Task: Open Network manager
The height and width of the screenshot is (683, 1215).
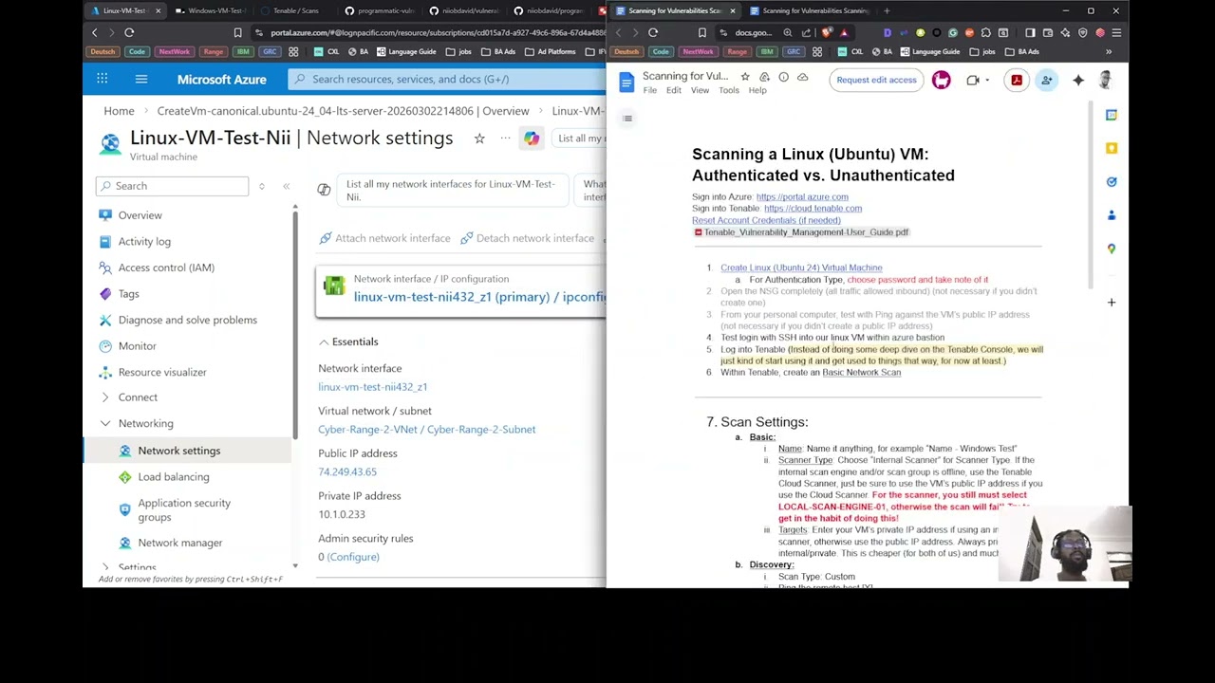Action: pyautogui.click(x=179, y=543)
